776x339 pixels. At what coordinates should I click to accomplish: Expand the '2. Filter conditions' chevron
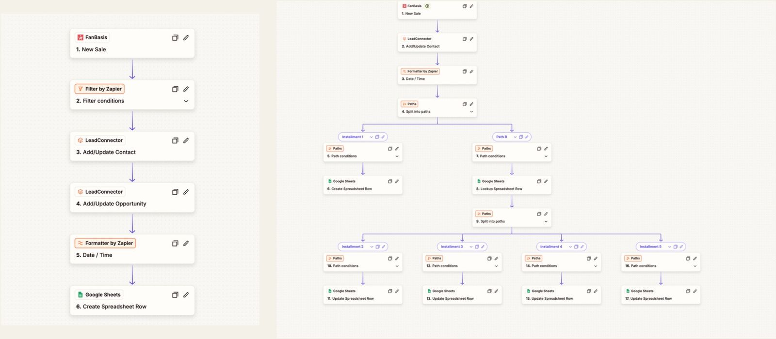pyautogui.click(x=186, y=101)
